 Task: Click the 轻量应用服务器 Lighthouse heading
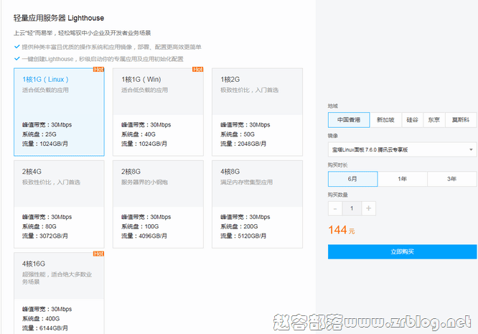(x=59, y=18)
